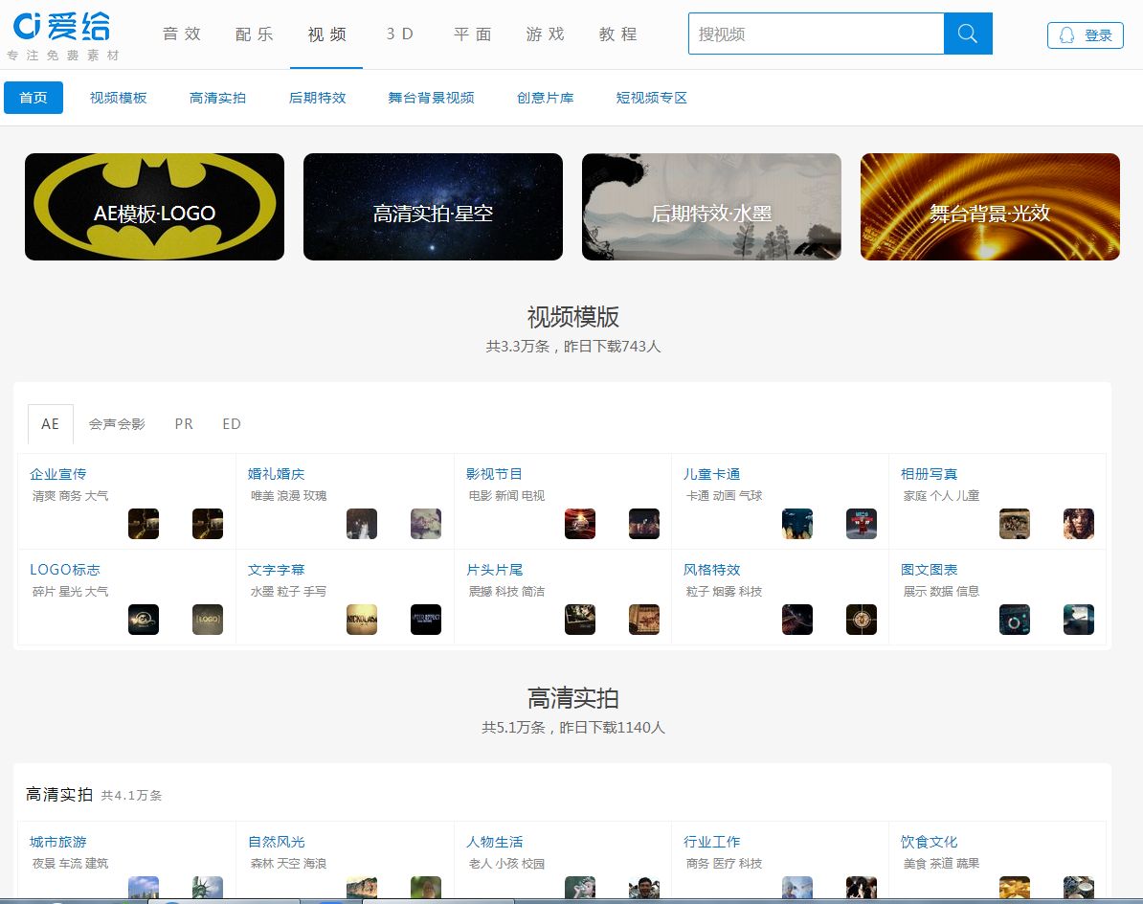Open first thumbnail under LOGO标志
1143x904 pixels.
tap(144, 619)
